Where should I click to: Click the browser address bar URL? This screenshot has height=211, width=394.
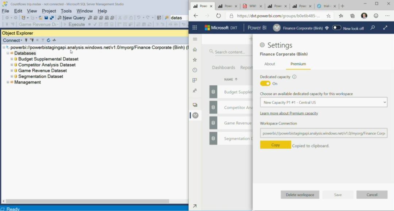278,16
